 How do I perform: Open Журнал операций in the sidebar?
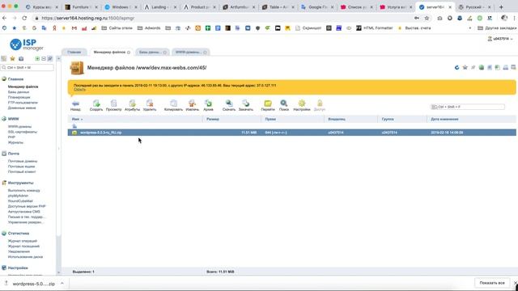point(23,241)
